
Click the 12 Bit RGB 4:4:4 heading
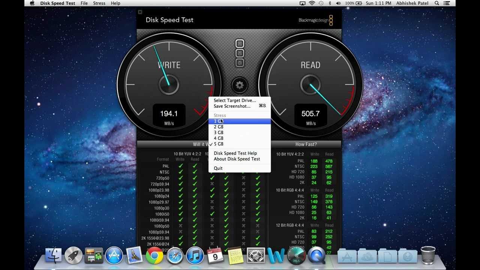click(290, 225)
